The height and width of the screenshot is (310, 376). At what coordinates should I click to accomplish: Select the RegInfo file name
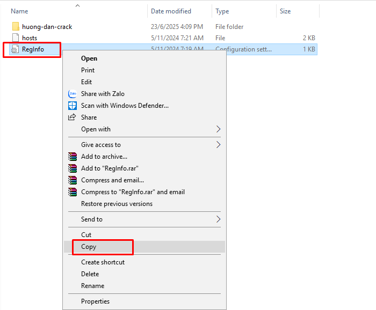click(x=33, y=49)
